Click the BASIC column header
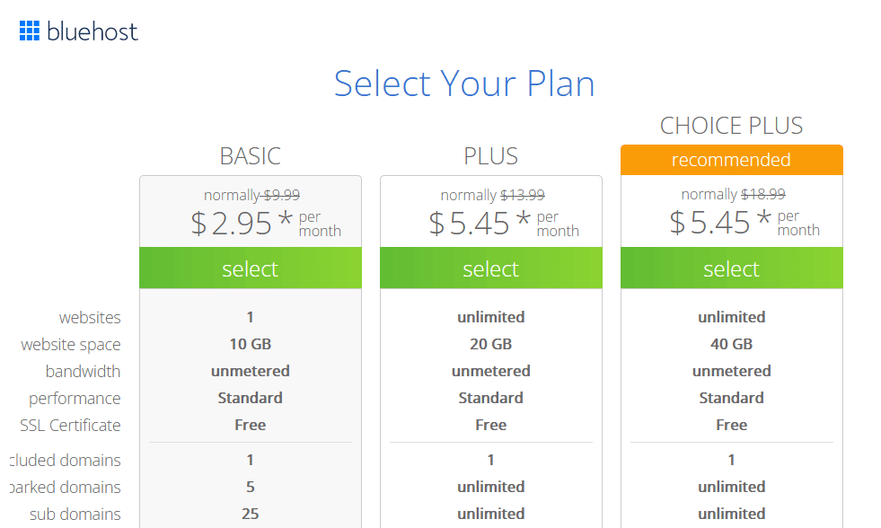Screen dimensions: 881x528 (x=250, y=155)
